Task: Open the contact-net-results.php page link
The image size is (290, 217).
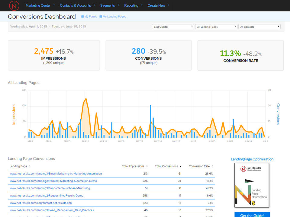Action: [40, 203]
